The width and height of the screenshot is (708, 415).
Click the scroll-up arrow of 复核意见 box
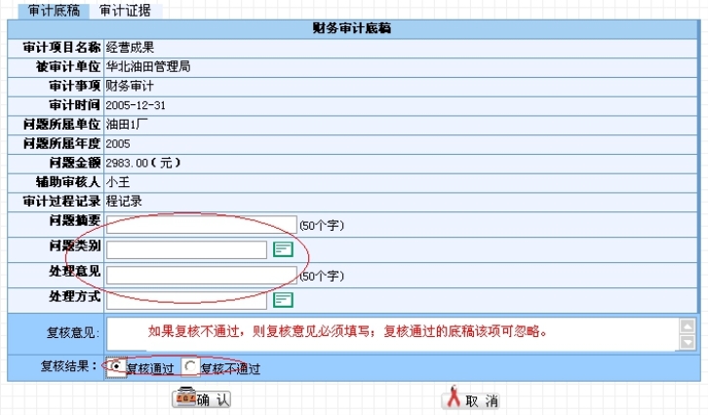(x=688, y=325)
